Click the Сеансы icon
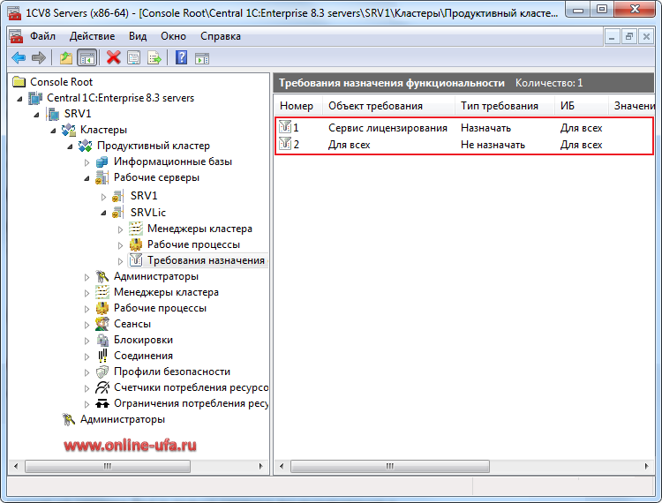This screenshot has height=503, width=662. pos(102,324)
